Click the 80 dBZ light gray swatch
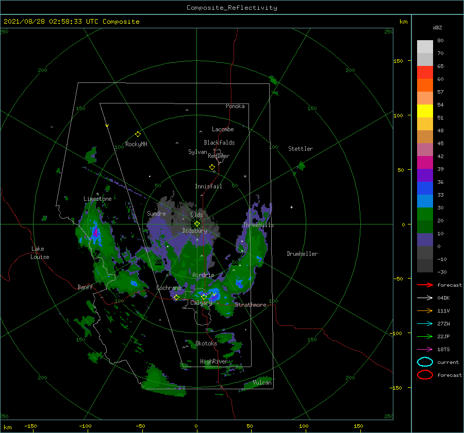The width and height of the screenshot is (464, 433). coord(425,47)
